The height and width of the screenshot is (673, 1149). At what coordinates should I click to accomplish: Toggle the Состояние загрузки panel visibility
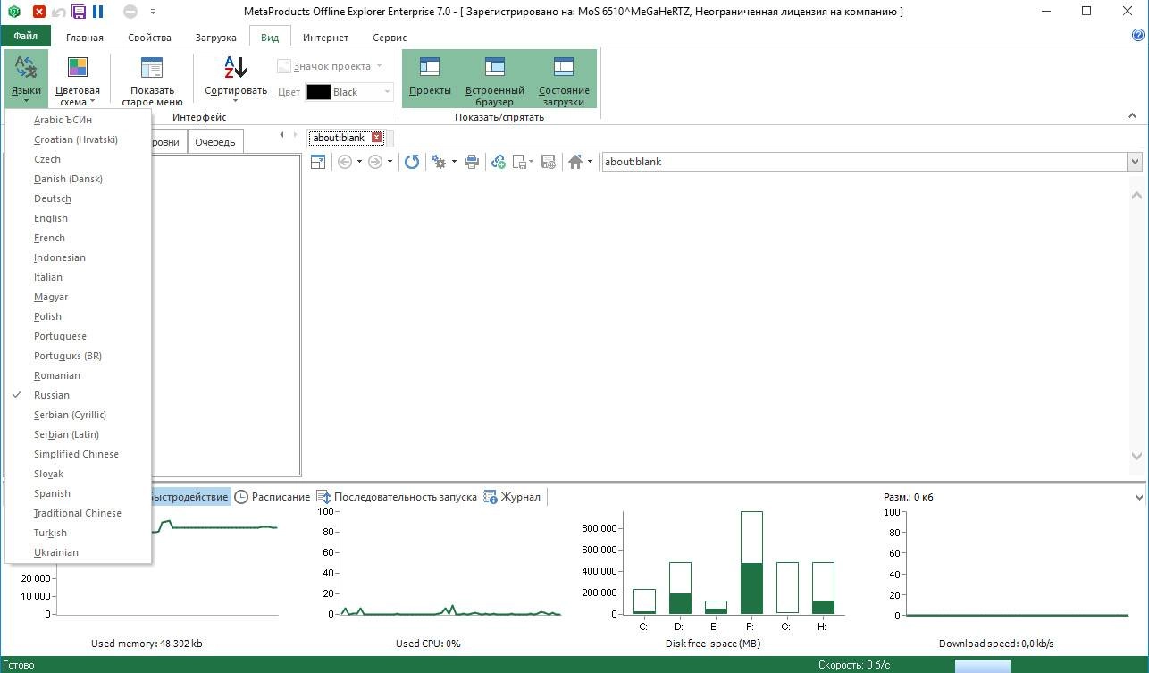(564, 79)
